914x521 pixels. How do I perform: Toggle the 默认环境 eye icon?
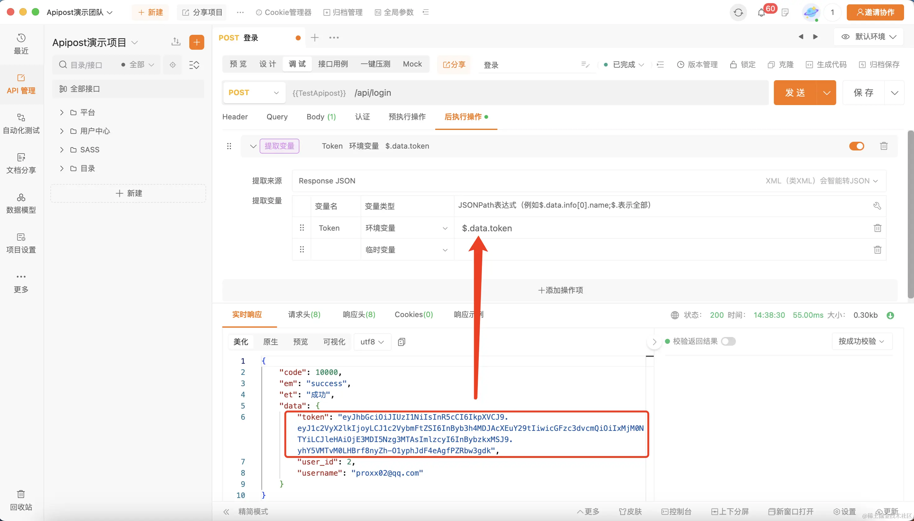coord(845,37)
